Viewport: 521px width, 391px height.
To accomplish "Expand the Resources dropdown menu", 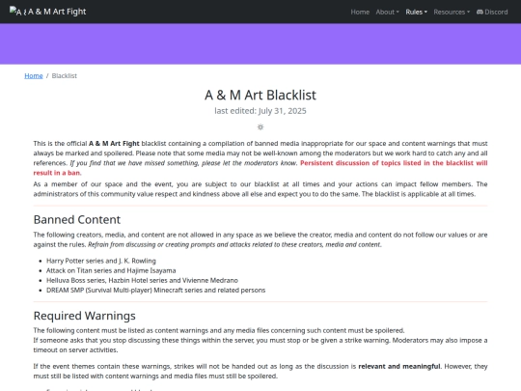I will pyautogui.click(x=452, y=12).
